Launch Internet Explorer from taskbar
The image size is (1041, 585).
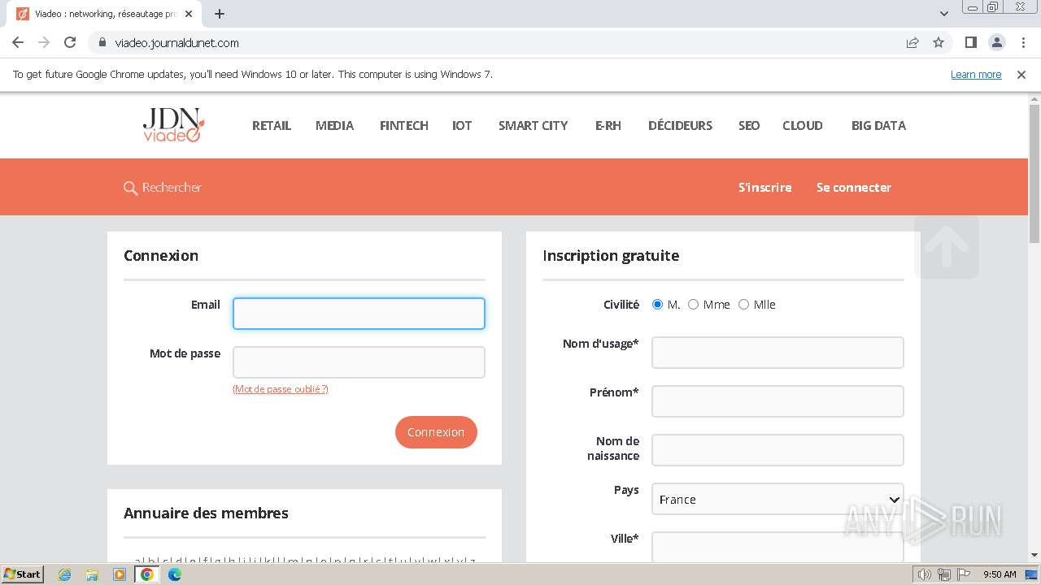(x=65, y=574)
